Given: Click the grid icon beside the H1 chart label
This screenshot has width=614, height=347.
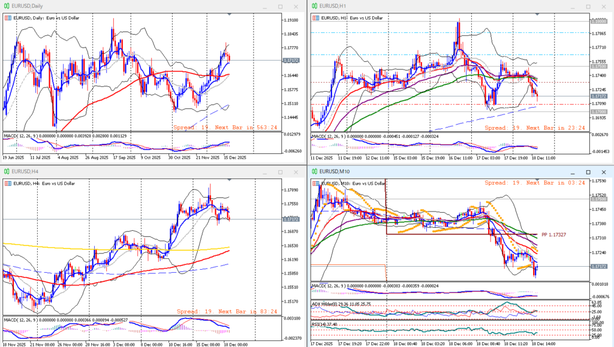Looking at the screenshot, I should click(314, 18).
